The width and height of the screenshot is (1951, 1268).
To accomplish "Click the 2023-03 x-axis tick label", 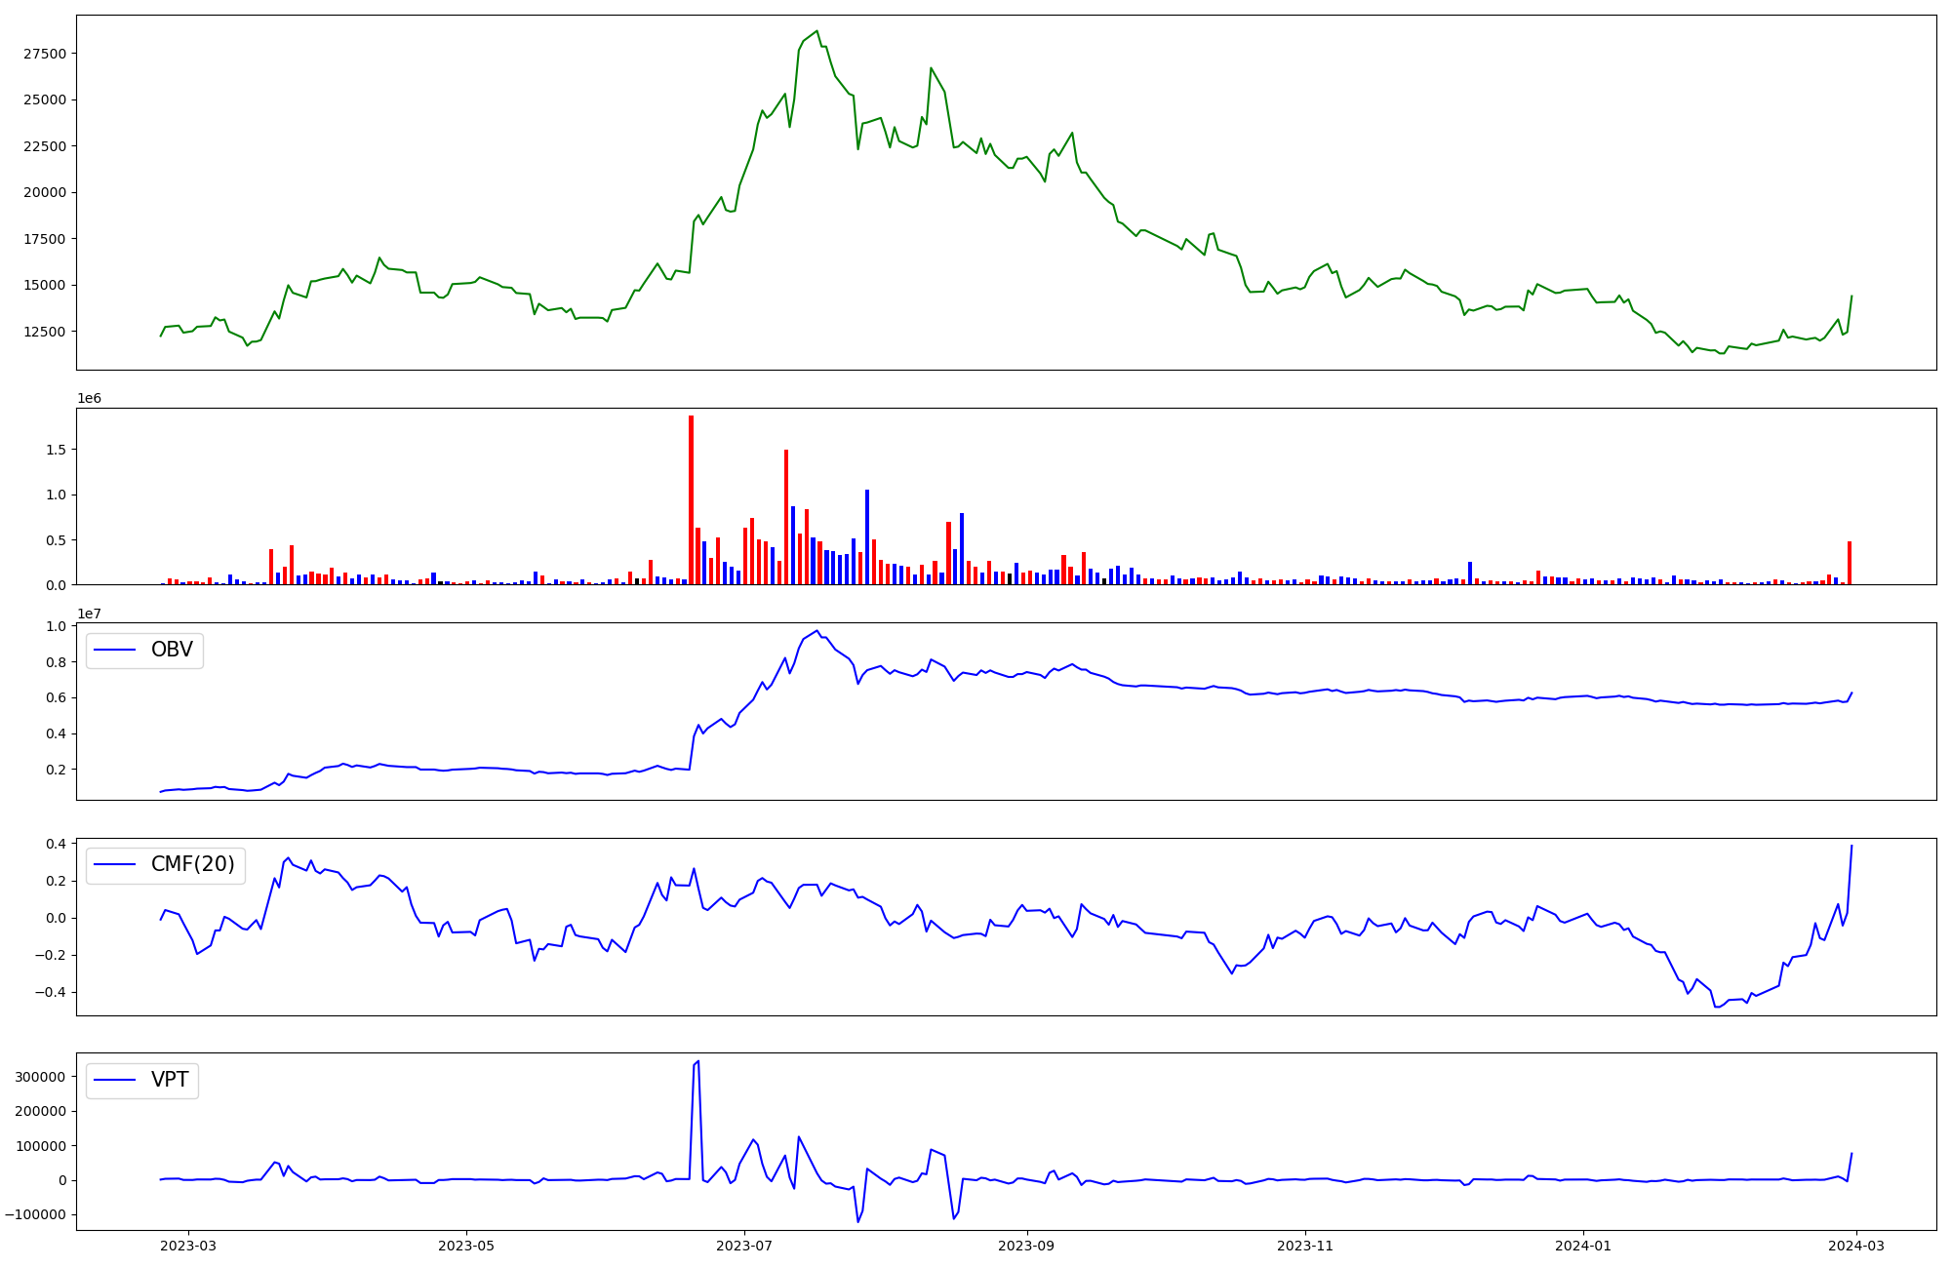I will [x=188, y=1246].
